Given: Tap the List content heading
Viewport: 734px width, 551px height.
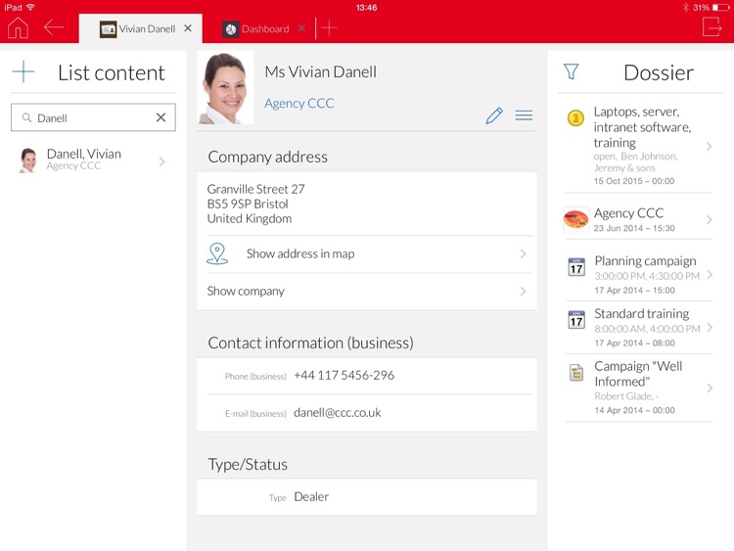Looking at the screenshot, I should coord(112,73).
